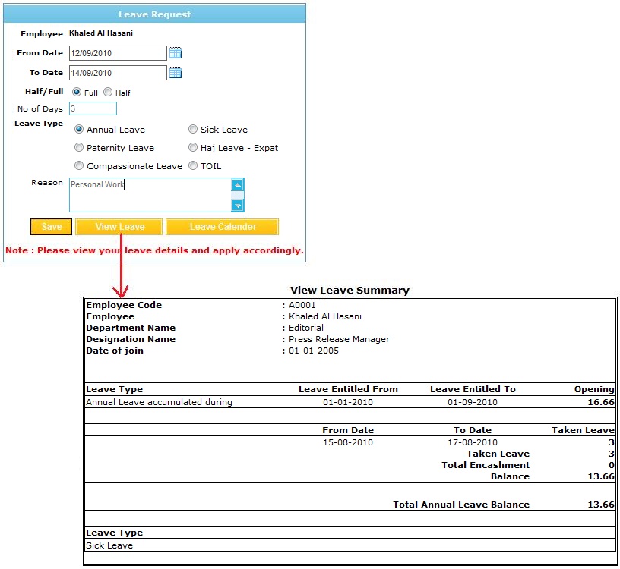Click the Leave Request panel header
This screenshot has height=569, width=620.
[x=154, y=14]
